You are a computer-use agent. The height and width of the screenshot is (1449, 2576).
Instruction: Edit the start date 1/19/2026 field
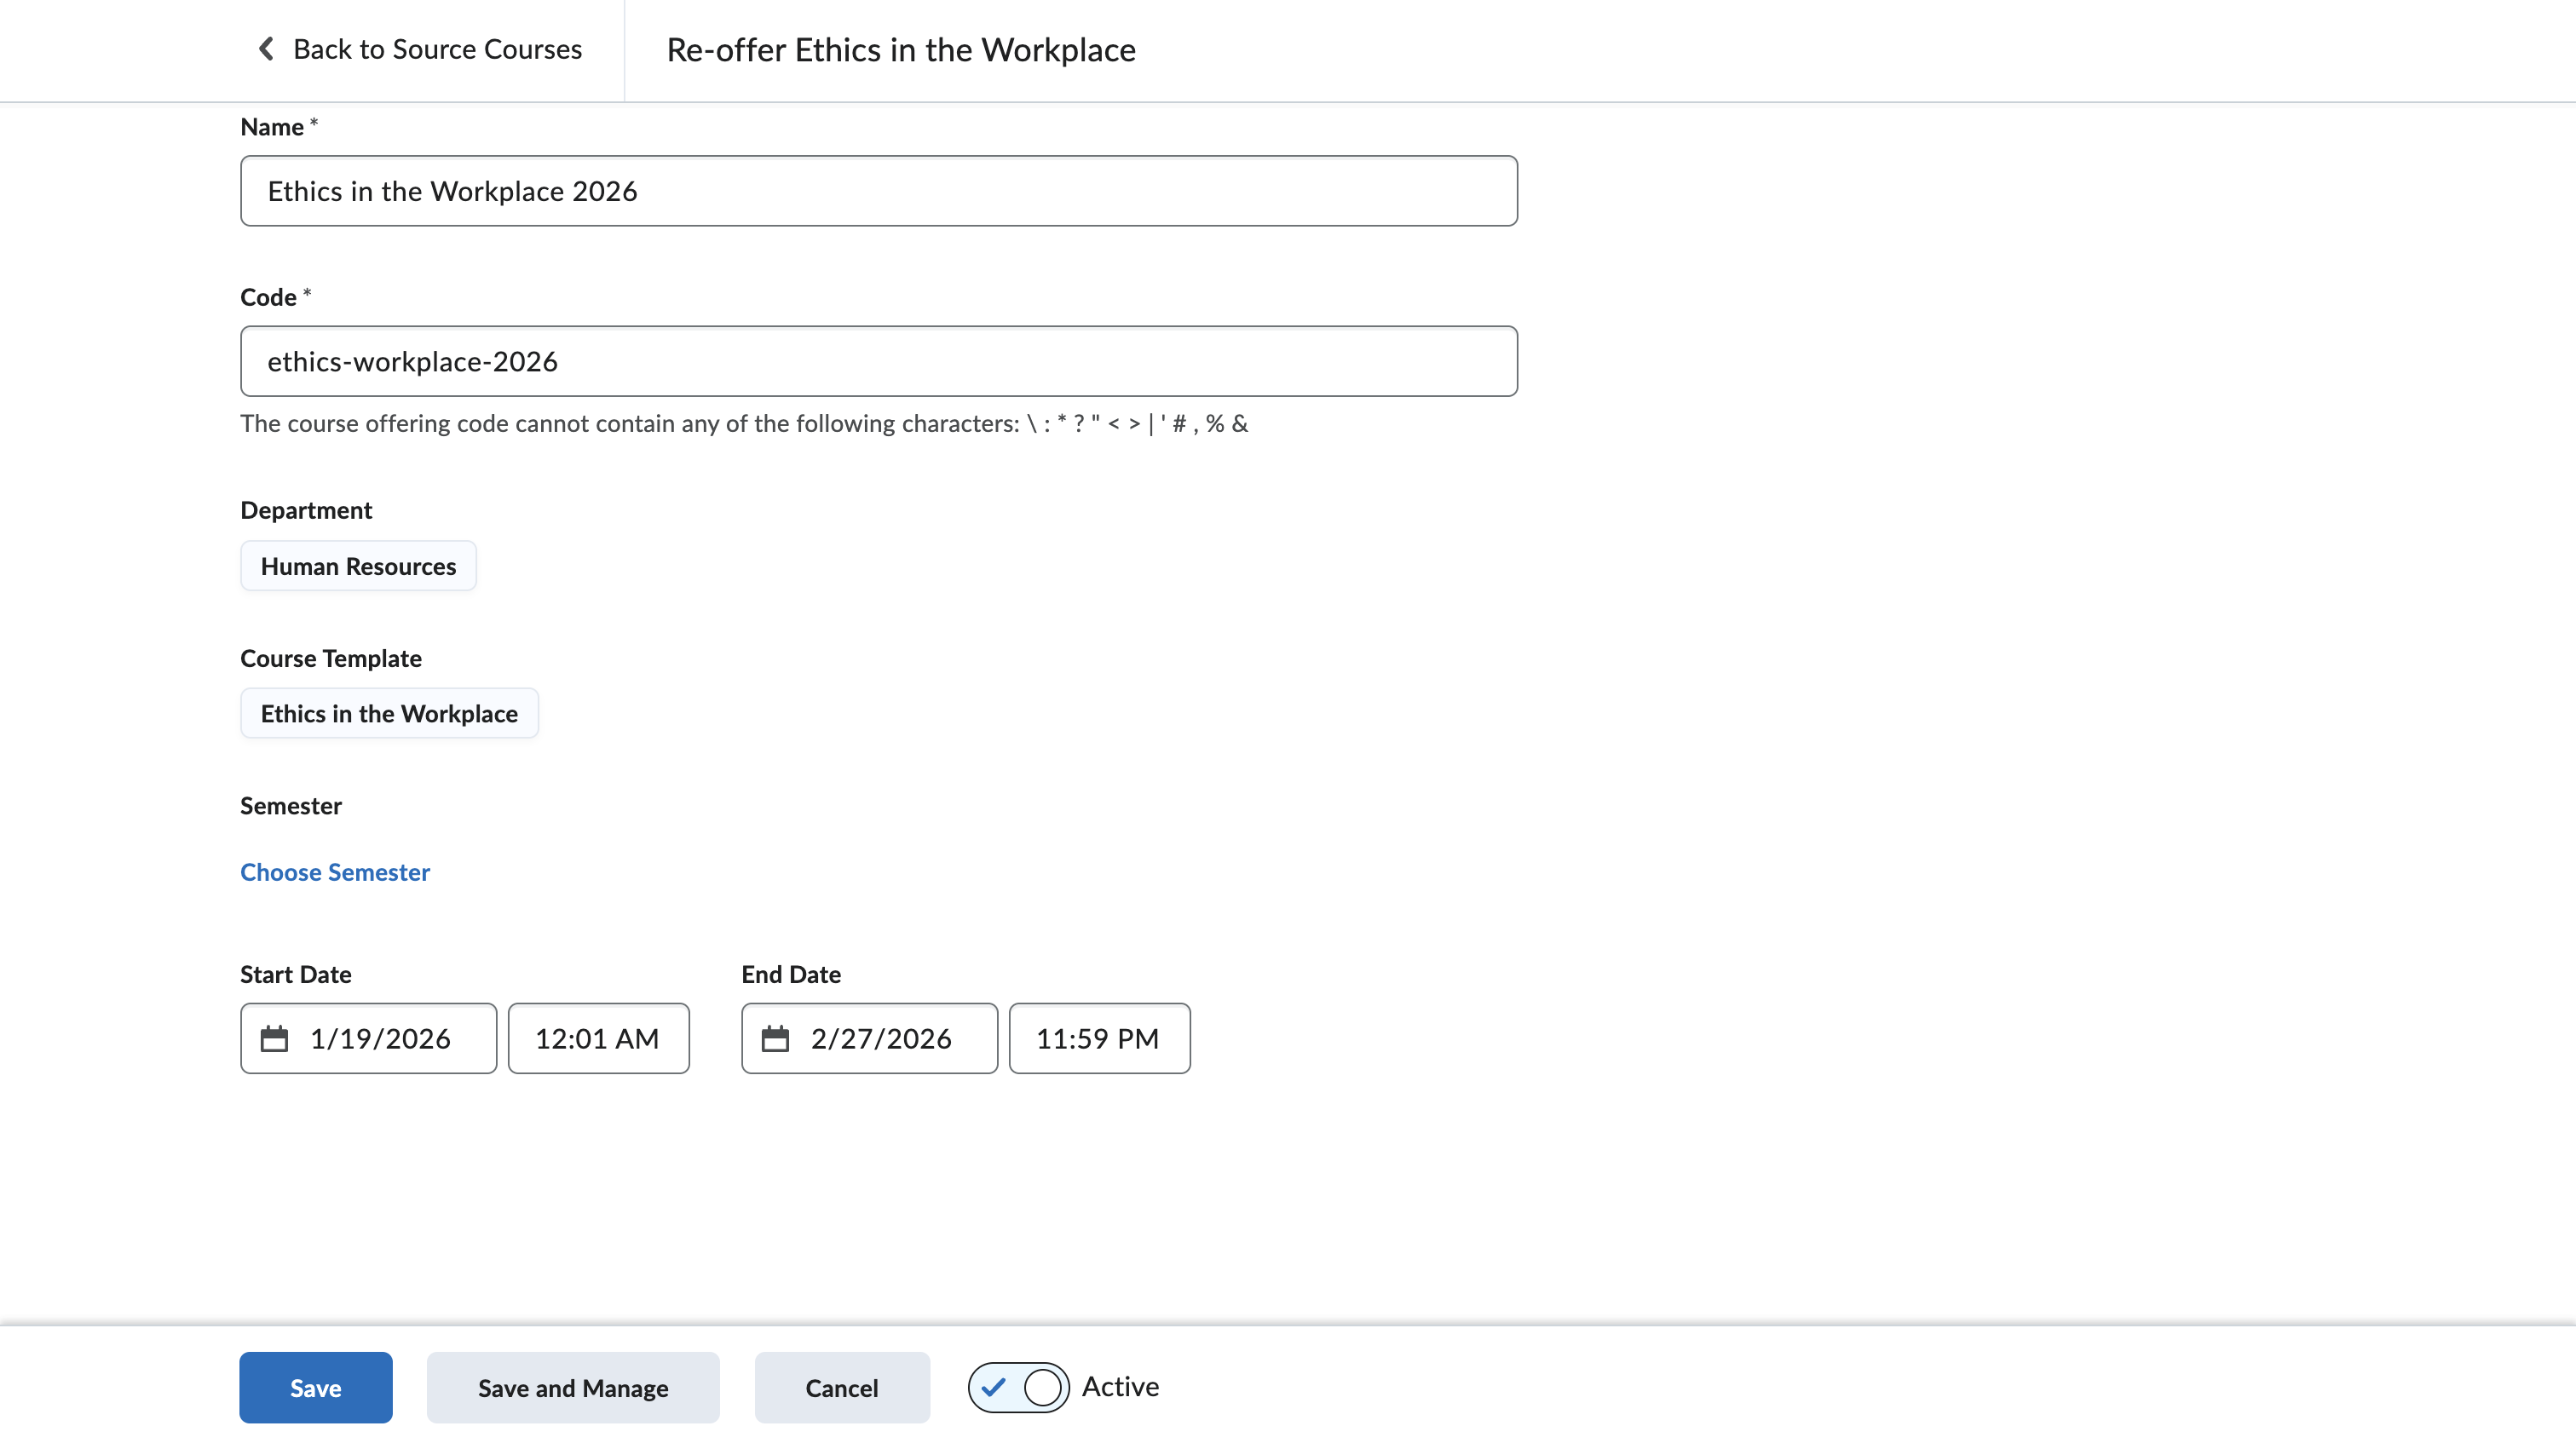[368, 1039]
